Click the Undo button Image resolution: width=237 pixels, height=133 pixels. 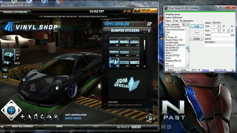click(59, 126)
